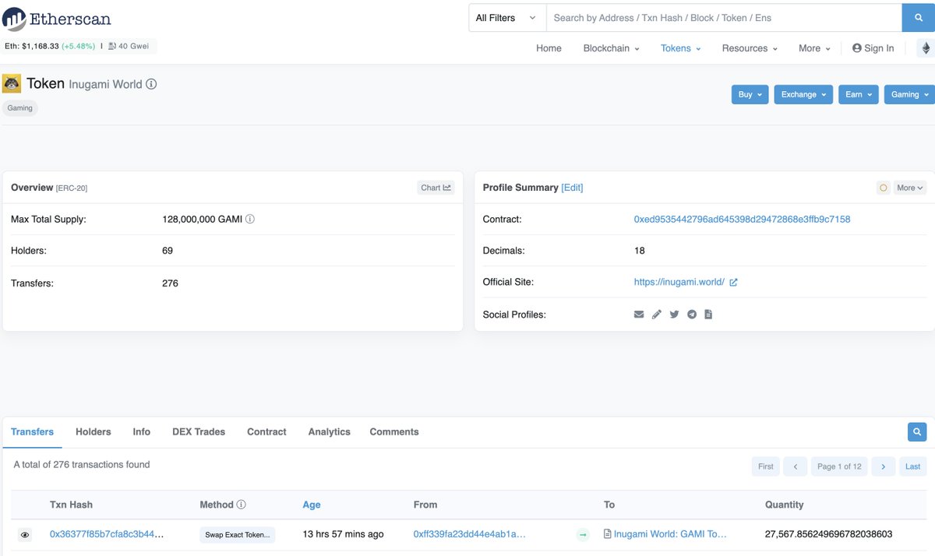The width and height of the screenshot is (935, 556).
Task: Open More dropdown in Profile Summary
Action: pyautogui.click(x=909, y=188)
